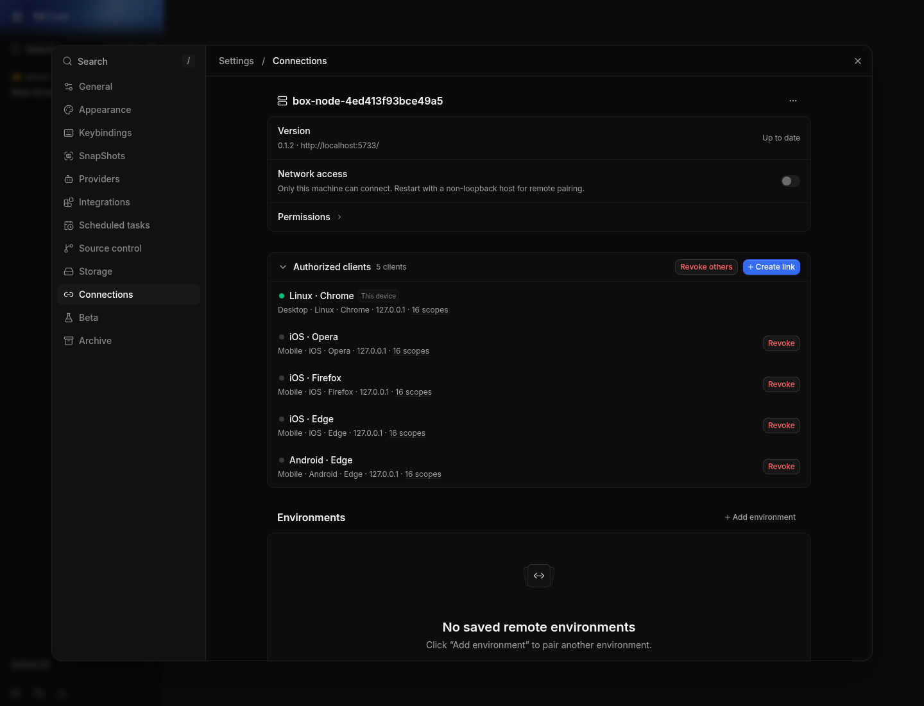Click the Search settings field

click(128, 61)
